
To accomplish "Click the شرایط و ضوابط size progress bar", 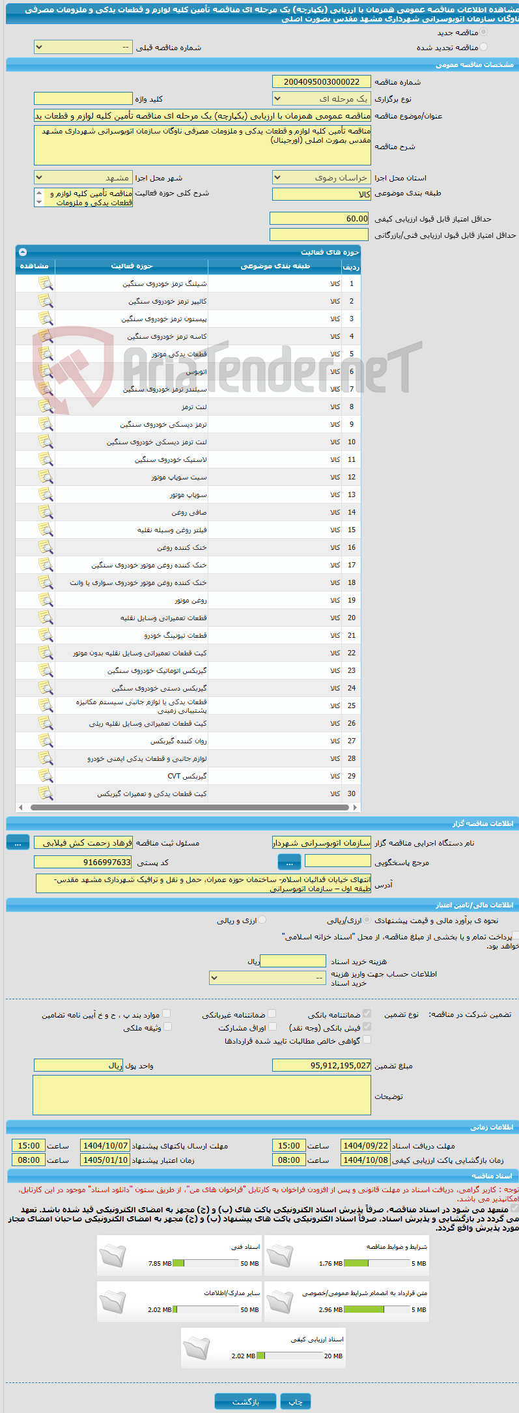I will tap(377, 1263).
